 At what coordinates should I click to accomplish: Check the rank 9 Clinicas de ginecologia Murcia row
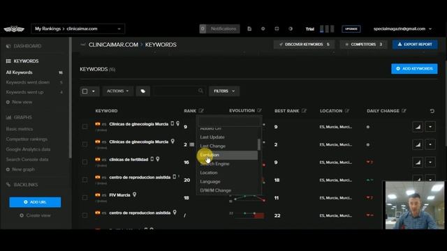[85, 127]
